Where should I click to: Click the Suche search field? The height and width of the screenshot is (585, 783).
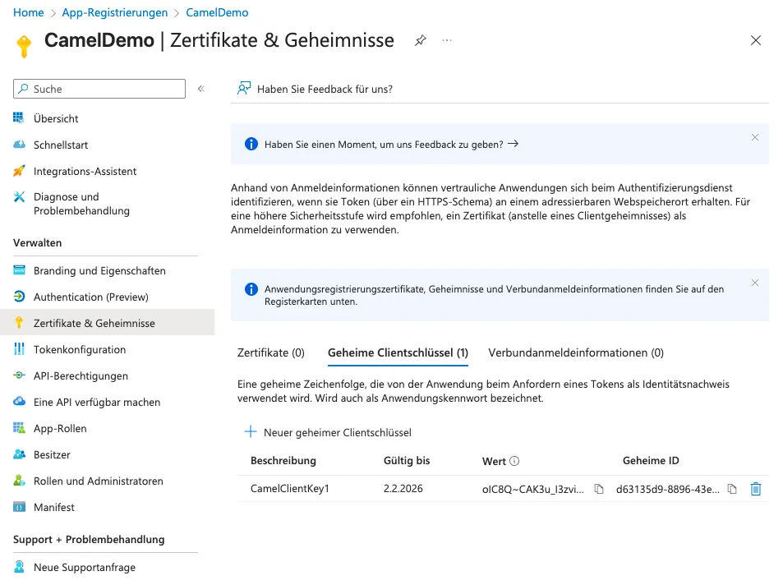tap(99, 89)
